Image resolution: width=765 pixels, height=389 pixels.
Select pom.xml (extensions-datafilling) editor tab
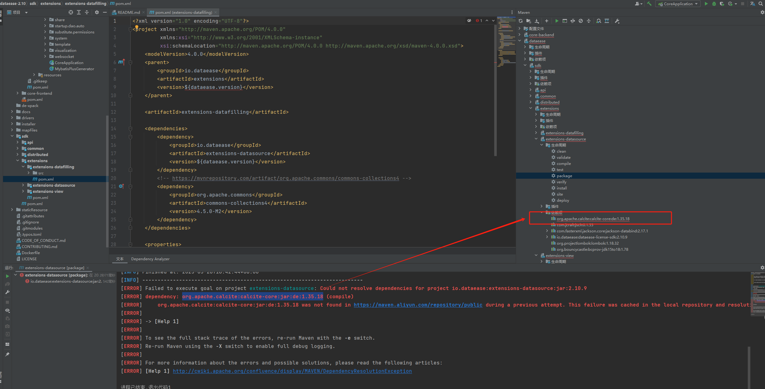[183, 12]
